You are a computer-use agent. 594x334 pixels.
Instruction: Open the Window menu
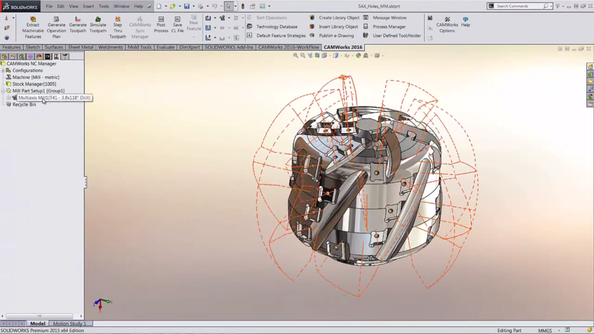point(121,6)
